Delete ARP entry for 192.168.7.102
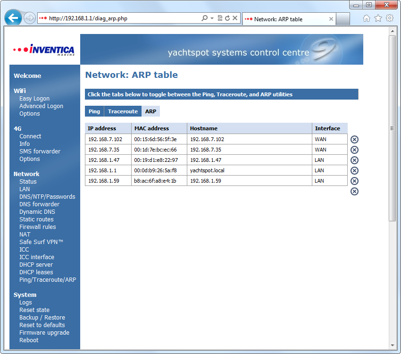Screen dimensions: 401x354 (354, 139)
